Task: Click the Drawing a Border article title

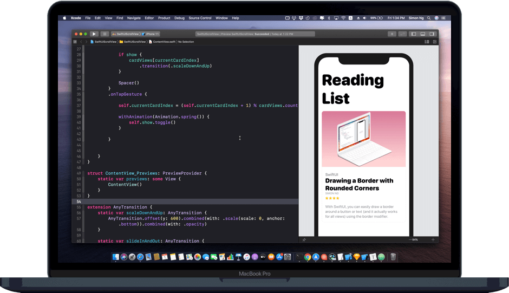Action: pos(359,184)
